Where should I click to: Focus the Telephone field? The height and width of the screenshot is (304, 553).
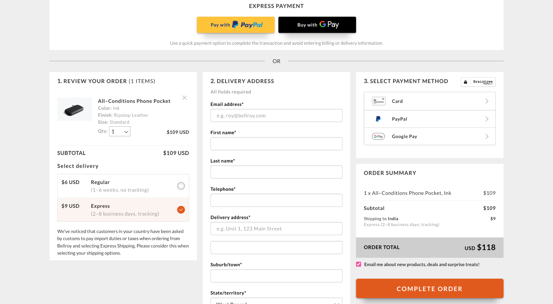tap(276, 201)
